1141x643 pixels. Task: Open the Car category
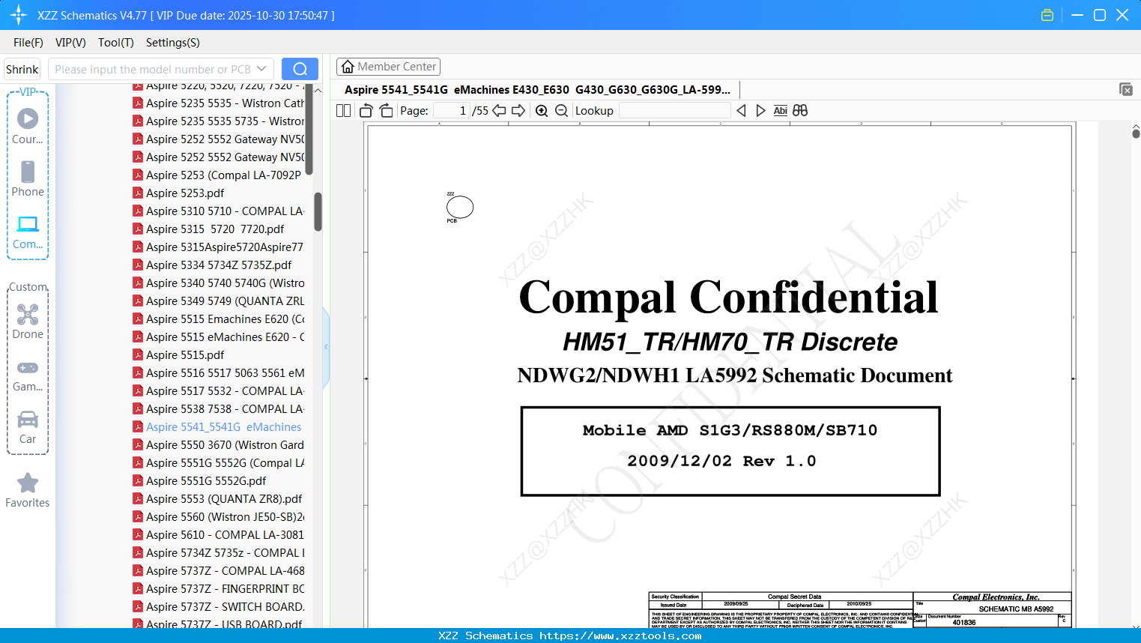[x=28, y=427]
